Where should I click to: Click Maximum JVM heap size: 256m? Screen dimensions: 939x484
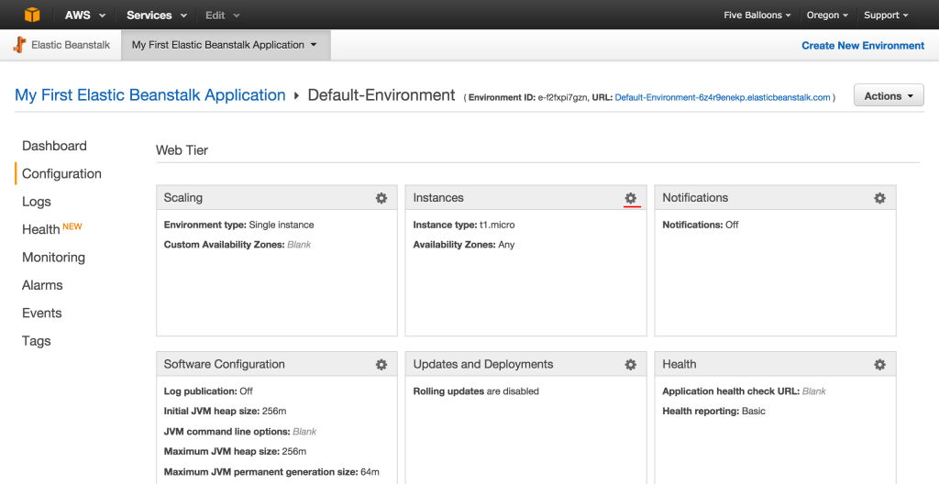[236, 451]
